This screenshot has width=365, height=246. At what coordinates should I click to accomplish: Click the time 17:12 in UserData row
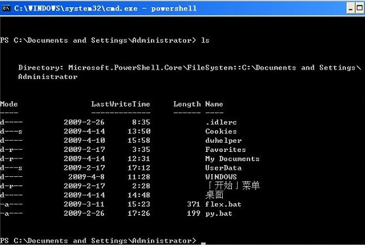point(139,168)
